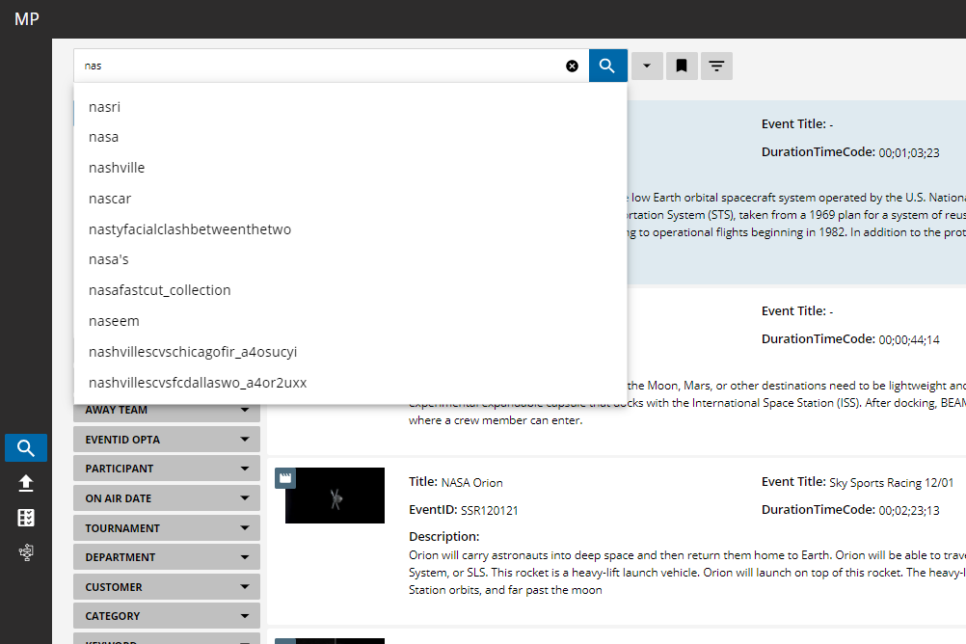Click the clip type icon on NASA Orion thumbnail
This screenshot has width=966, height=644.
(x=285, y=478)
